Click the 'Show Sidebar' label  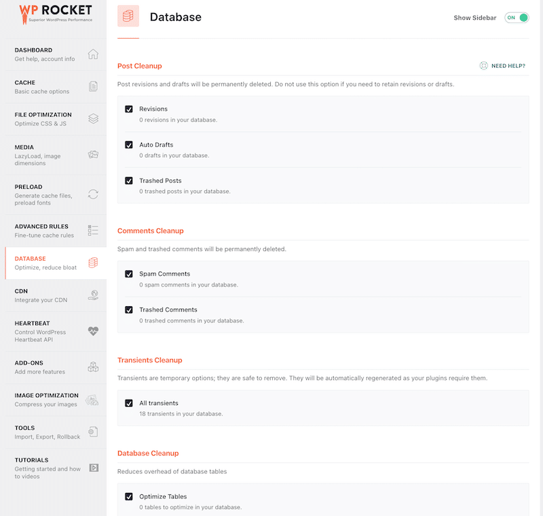pyautogui.click(x=474, y=18)
